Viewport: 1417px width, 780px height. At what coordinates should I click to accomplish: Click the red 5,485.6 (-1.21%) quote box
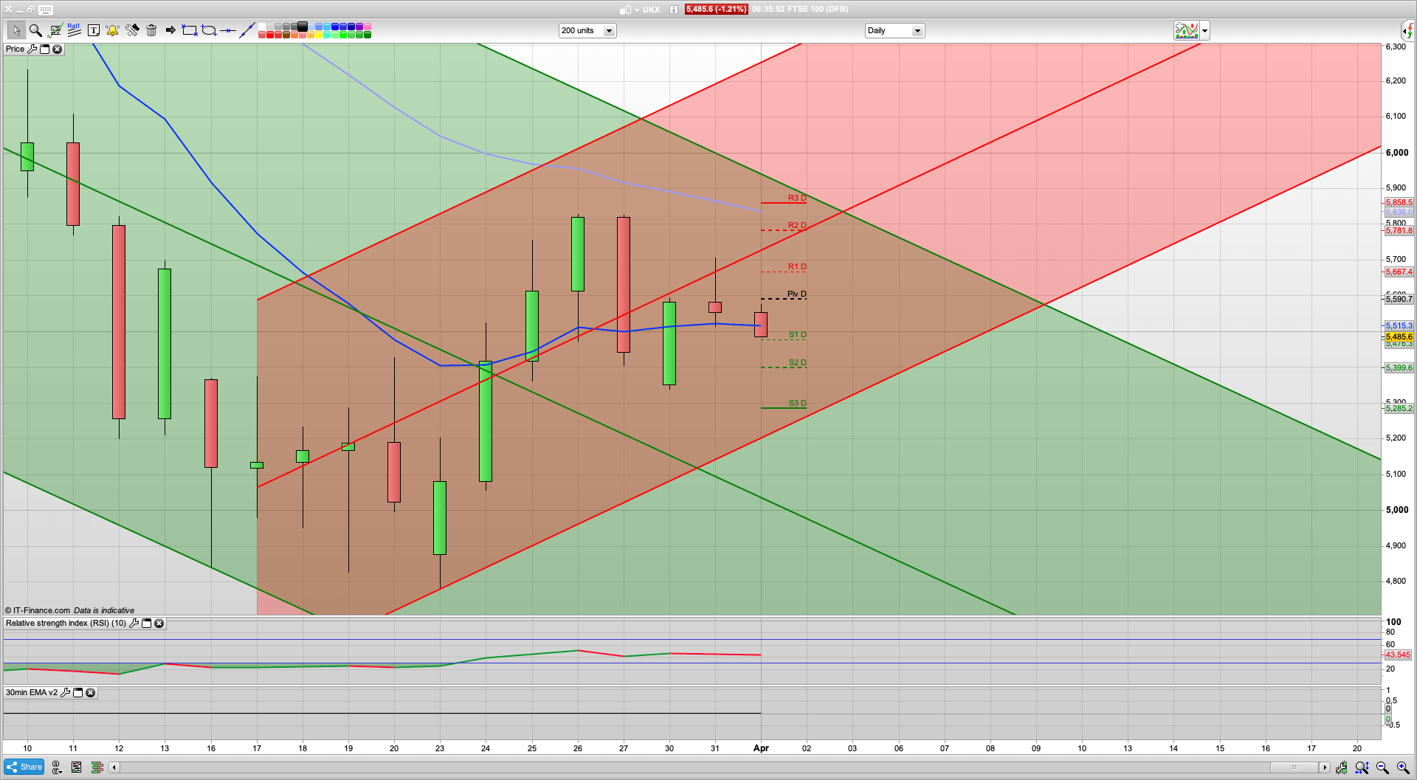(716, 10)
